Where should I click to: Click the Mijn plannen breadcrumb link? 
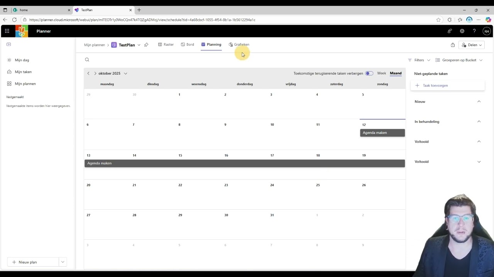coord(95,45)
